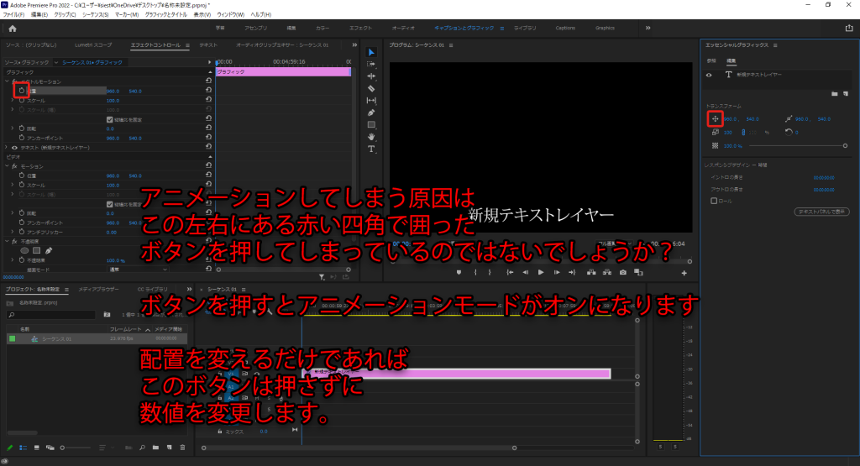The image size is (860, 466).
Task: Open the エフェクト workspace
Action: pyautogui.click(x=360, y=28)
